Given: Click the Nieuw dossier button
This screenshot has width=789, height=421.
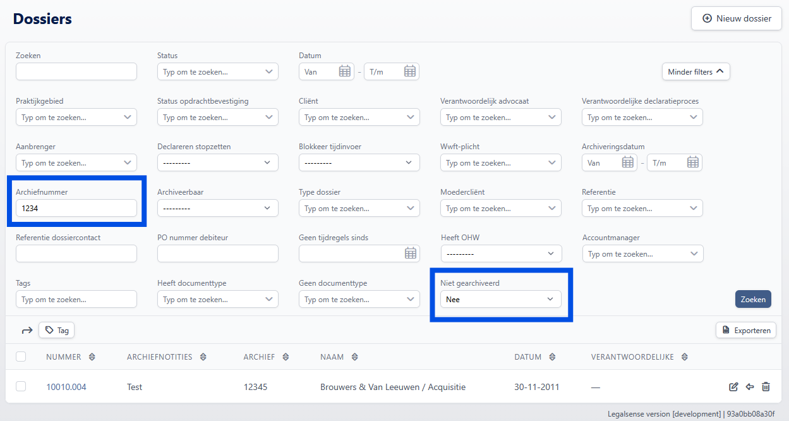Looking at the screenshot, I should click(x=737, y=18).
